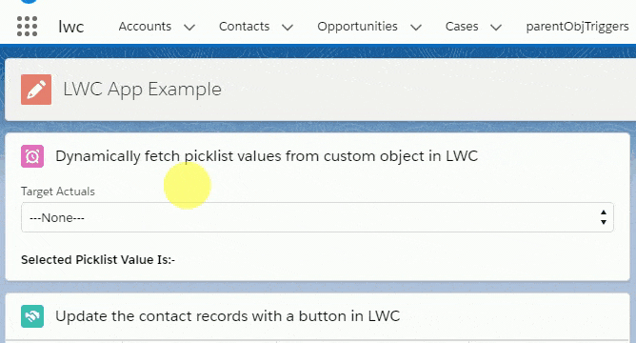This screenshot has width=636, height=343.
Task: Click the Dynamically fetch picklist values title
Action: click(x=267, y=156)
